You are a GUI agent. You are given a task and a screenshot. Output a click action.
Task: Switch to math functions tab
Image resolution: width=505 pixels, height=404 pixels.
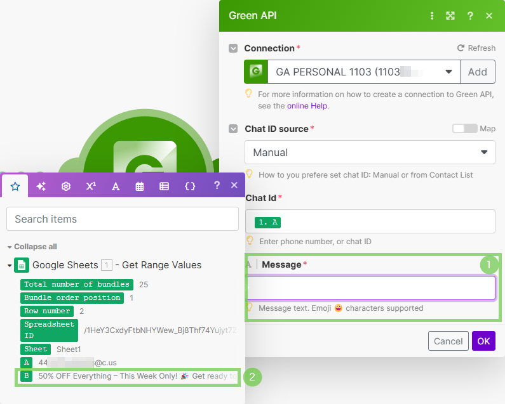[x=91, y=186]
